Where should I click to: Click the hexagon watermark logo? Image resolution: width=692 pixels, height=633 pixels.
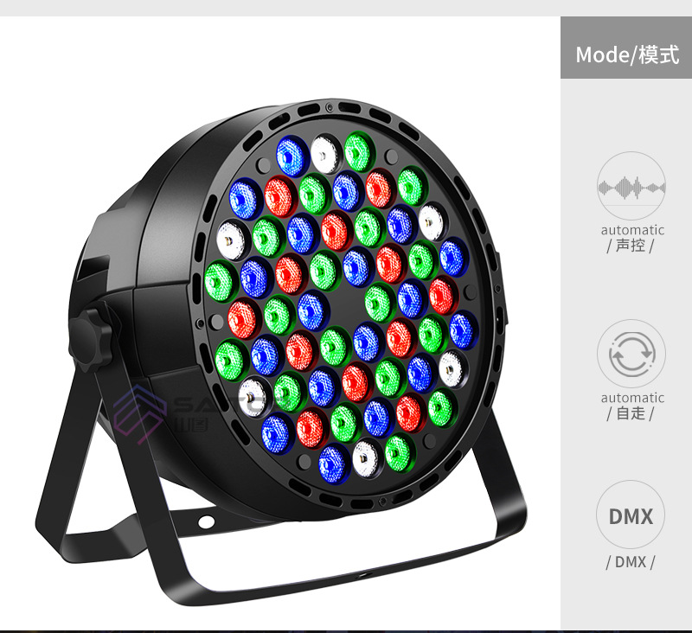coord(140,413)
